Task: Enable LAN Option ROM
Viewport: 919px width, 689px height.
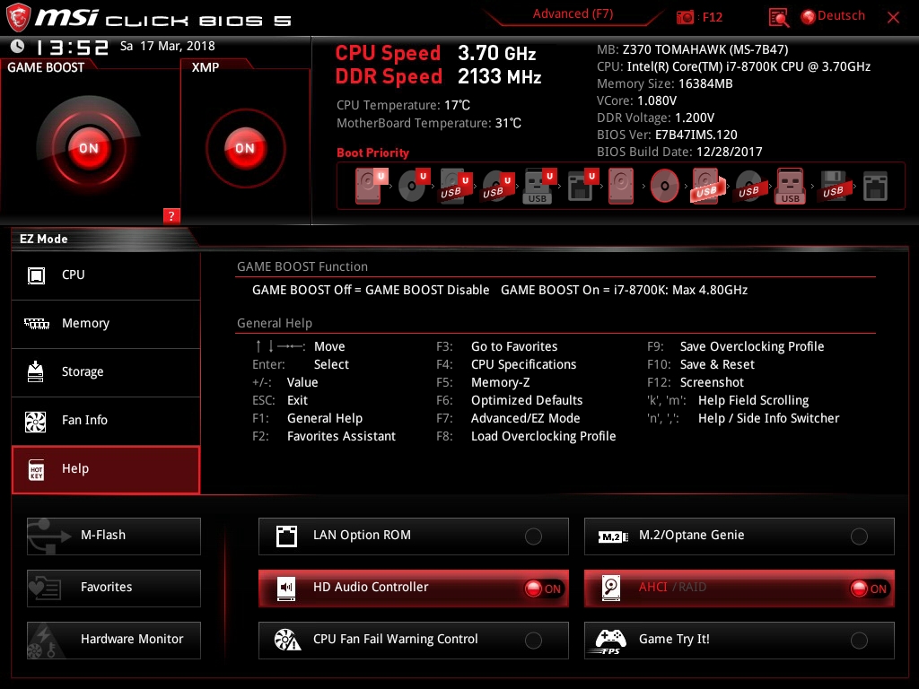Action: (x=413, y=536)
